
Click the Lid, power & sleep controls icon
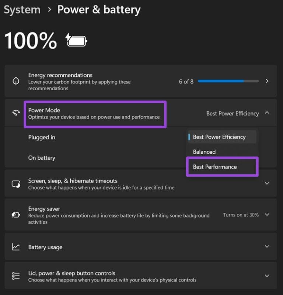point(15,275)
